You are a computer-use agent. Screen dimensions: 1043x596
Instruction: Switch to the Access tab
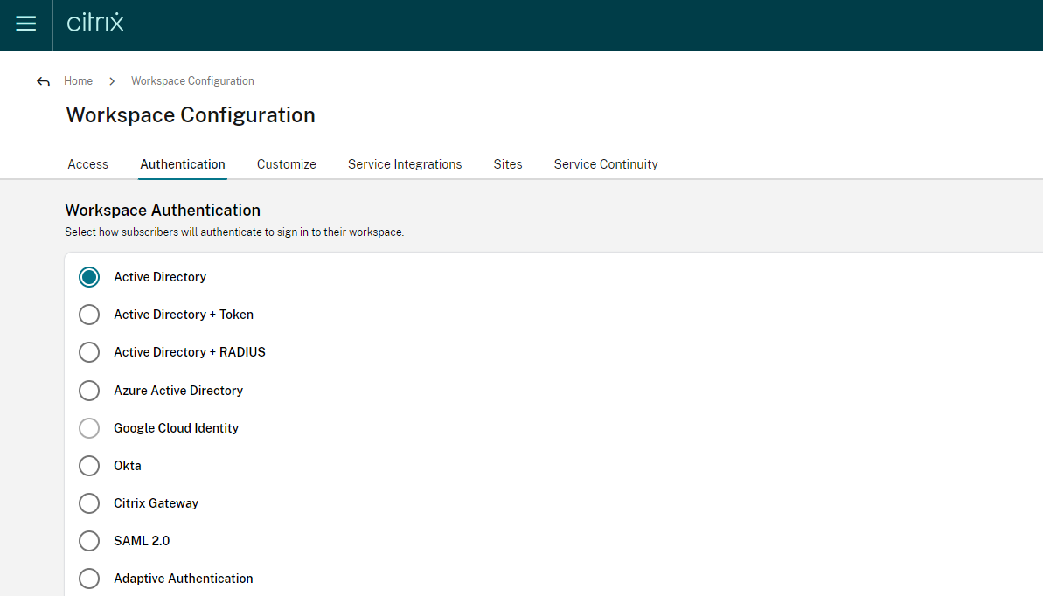pos(88,164)
